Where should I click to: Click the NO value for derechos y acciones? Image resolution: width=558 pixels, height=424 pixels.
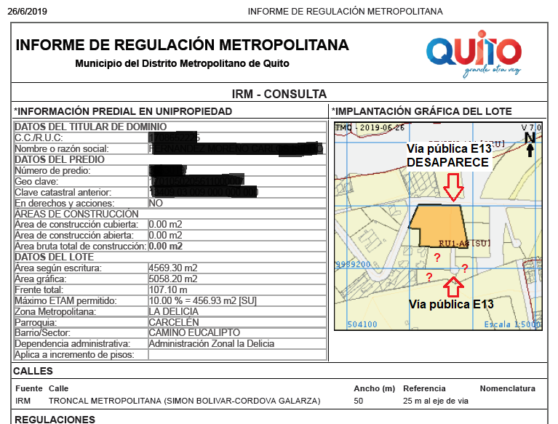tap(156, 203)
